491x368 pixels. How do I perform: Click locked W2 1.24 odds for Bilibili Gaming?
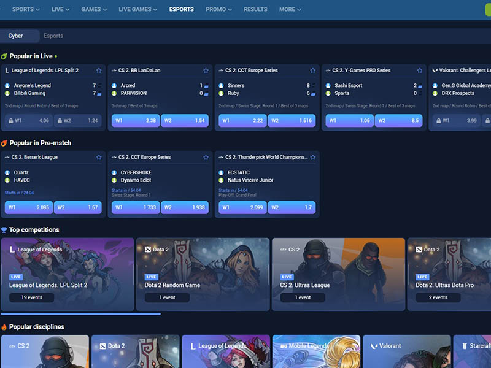(78, 120)
